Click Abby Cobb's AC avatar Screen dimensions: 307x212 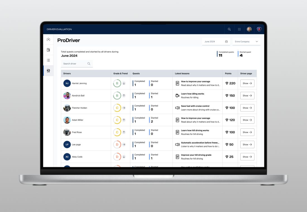point(67,157)
